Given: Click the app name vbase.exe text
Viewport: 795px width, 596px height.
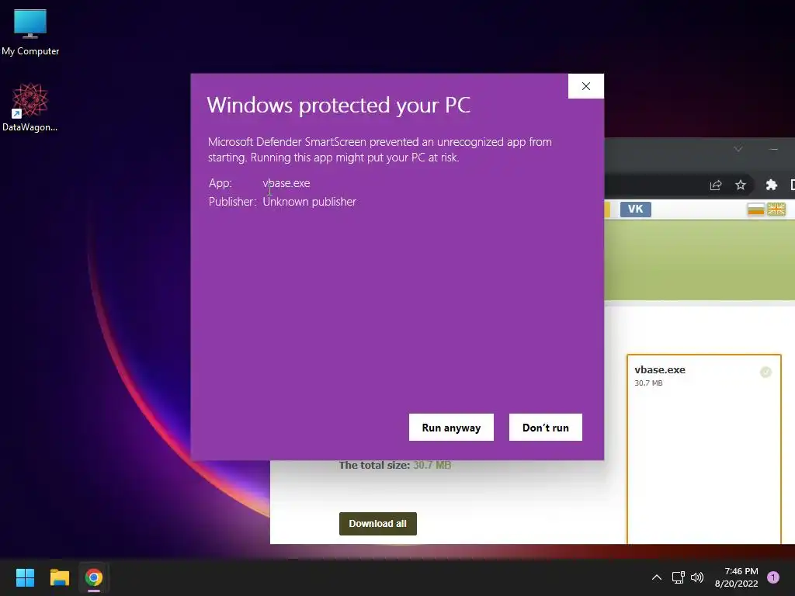Looking at the screenshot, I should (286, 183).
